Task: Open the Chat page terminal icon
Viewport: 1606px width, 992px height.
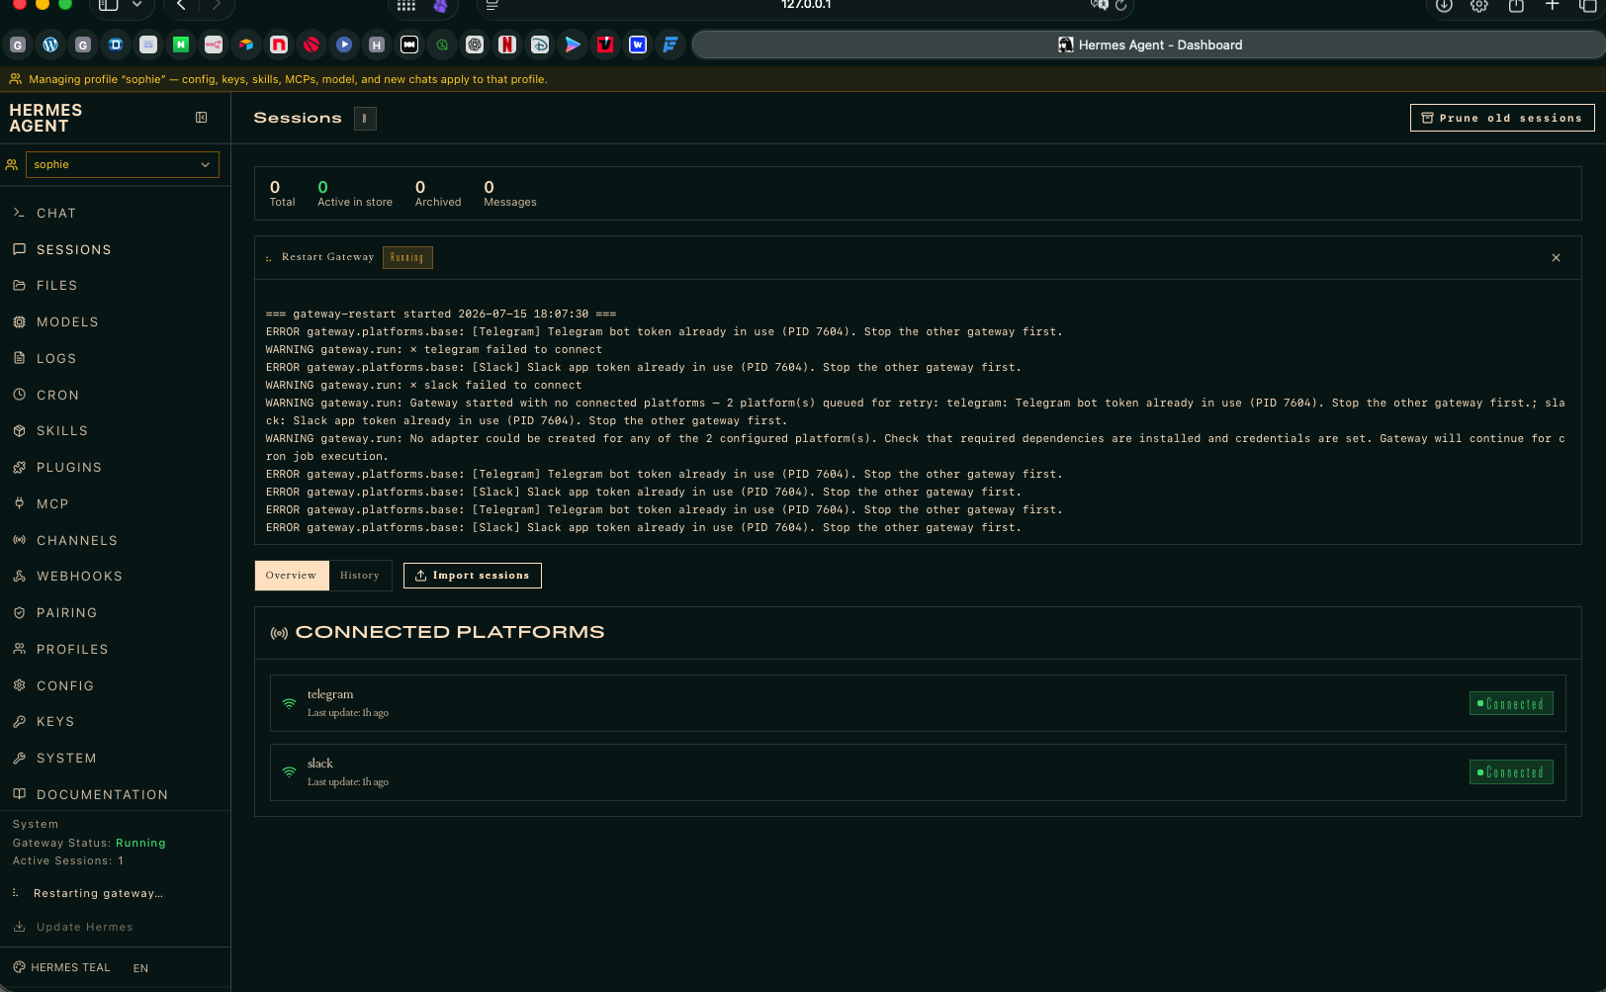Action: pos(19,213)
